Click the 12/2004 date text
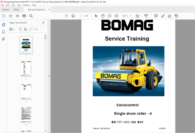The height and width of the screenshot is (133, 195). [162, 128]
